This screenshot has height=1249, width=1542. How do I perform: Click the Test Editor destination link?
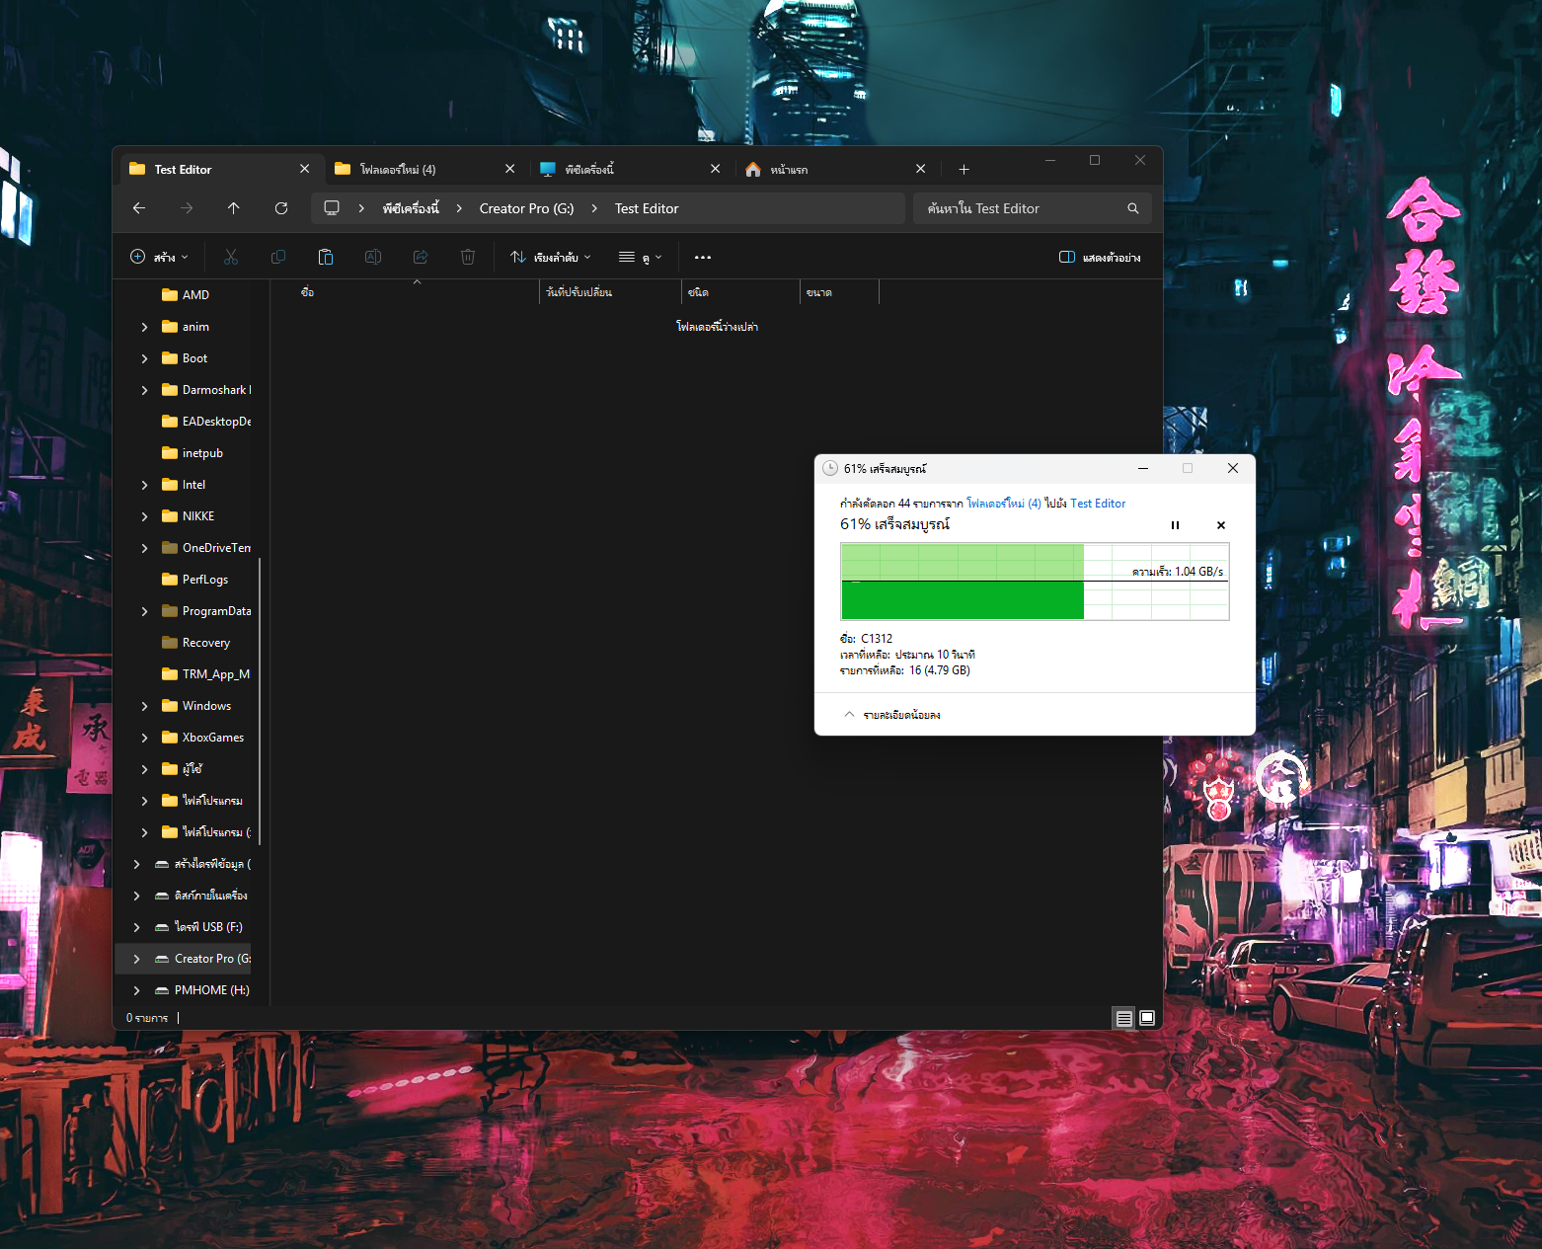(x=1098, y=504)
